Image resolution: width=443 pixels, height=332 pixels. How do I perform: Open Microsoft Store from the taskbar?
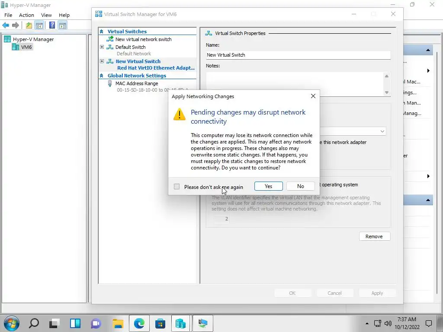160,323
